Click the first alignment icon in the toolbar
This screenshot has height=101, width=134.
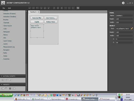click(x=30, y=8)
